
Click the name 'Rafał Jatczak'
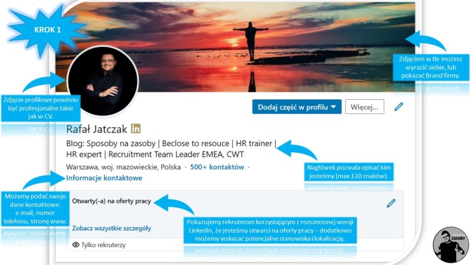[97, 129]
